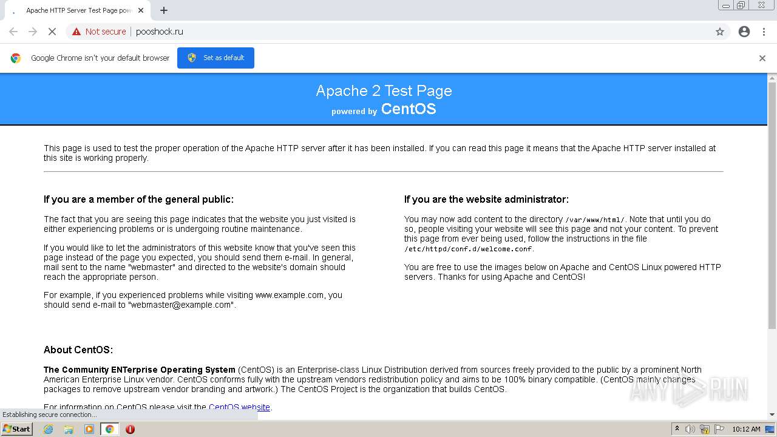
Task: Click the scrollbar up arrow
Action: point(772,78)
